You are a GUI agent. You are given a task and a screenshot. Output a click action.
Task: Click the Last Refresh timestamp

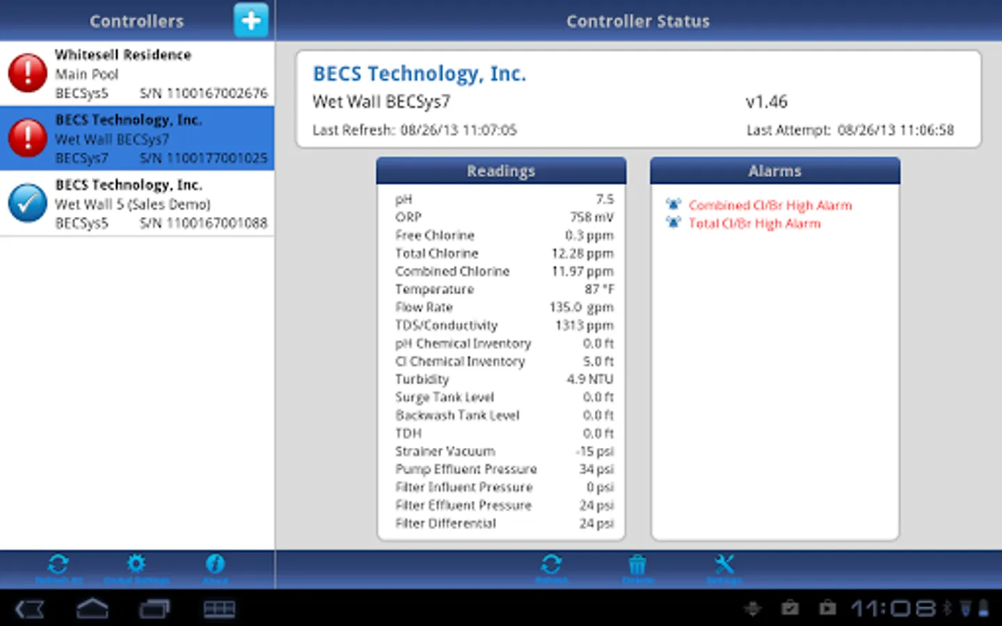click(x=415, y=130)
